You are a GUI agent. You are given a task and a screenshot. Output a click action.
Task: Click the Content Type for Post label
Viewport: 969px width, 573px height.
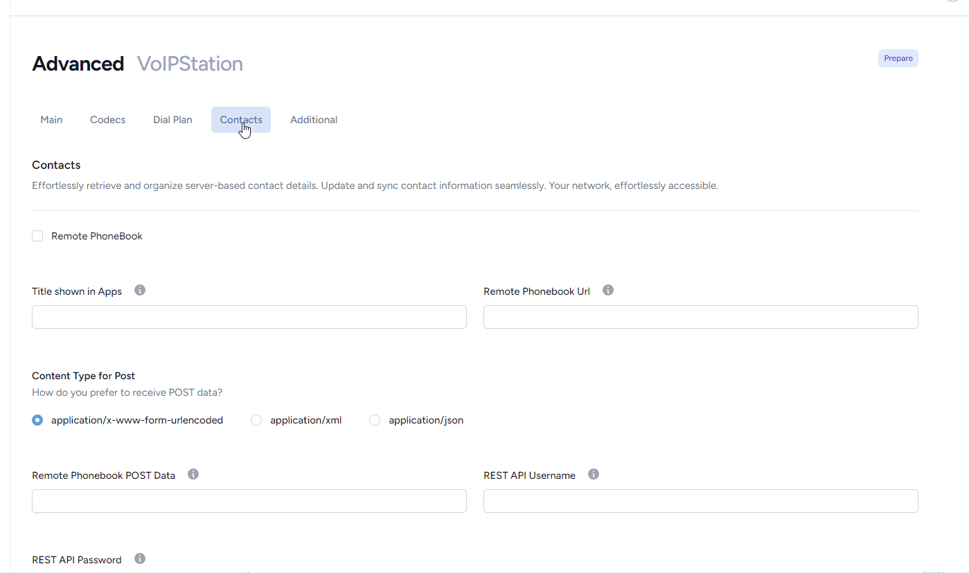coord(84,376)
